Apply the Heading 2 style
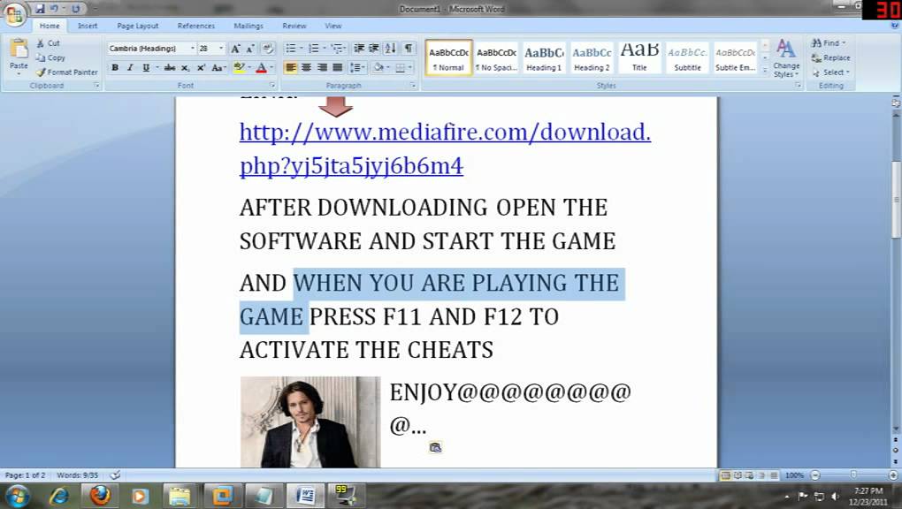Viewport: 902px width, 509px height. coord(592,57)
